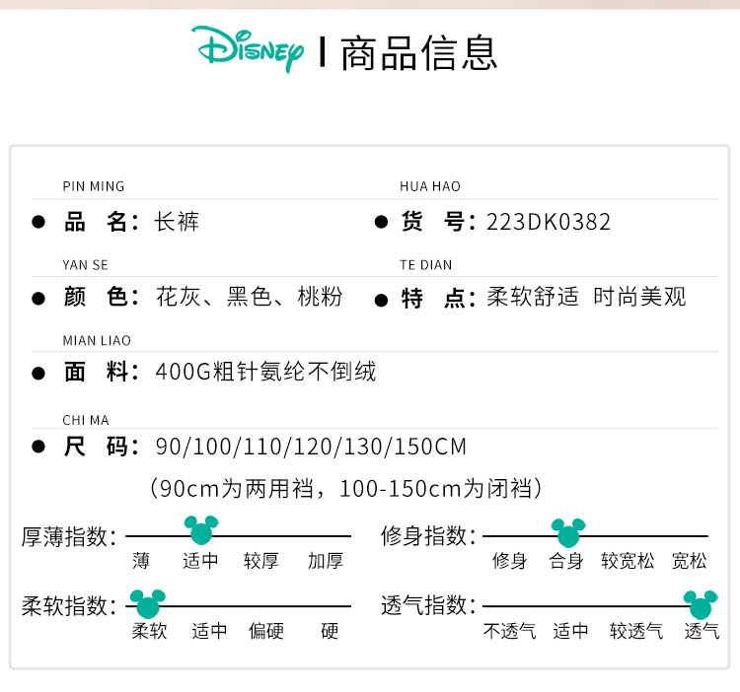Click the bullet beside 品名
Image resolution: width=740 pixels, height=692 pixels.
[38, 223]
